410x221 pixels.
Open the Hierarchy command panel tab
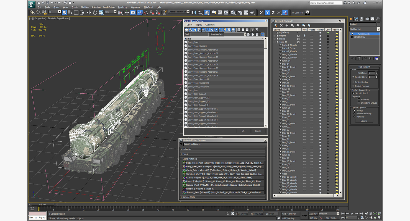[x=362, y=19]
